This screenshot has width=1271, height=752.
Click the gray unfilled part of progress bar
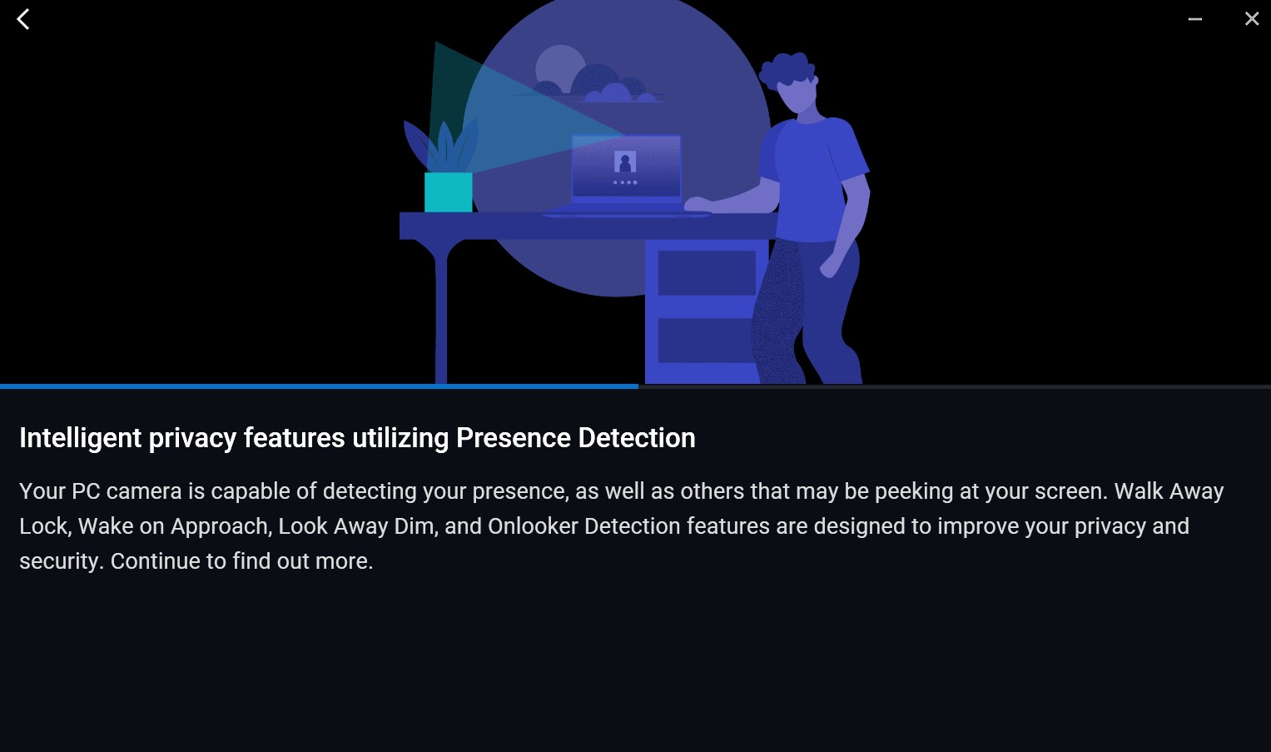[x=955, y=386]
